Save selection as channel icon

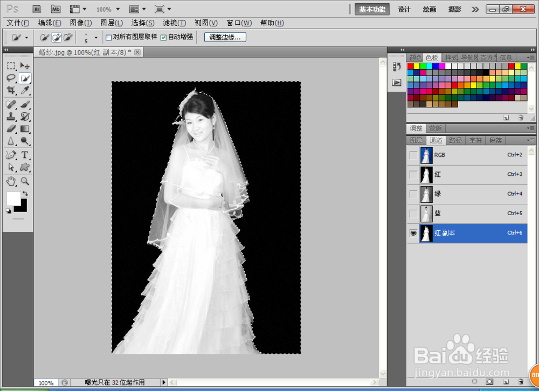490,381
